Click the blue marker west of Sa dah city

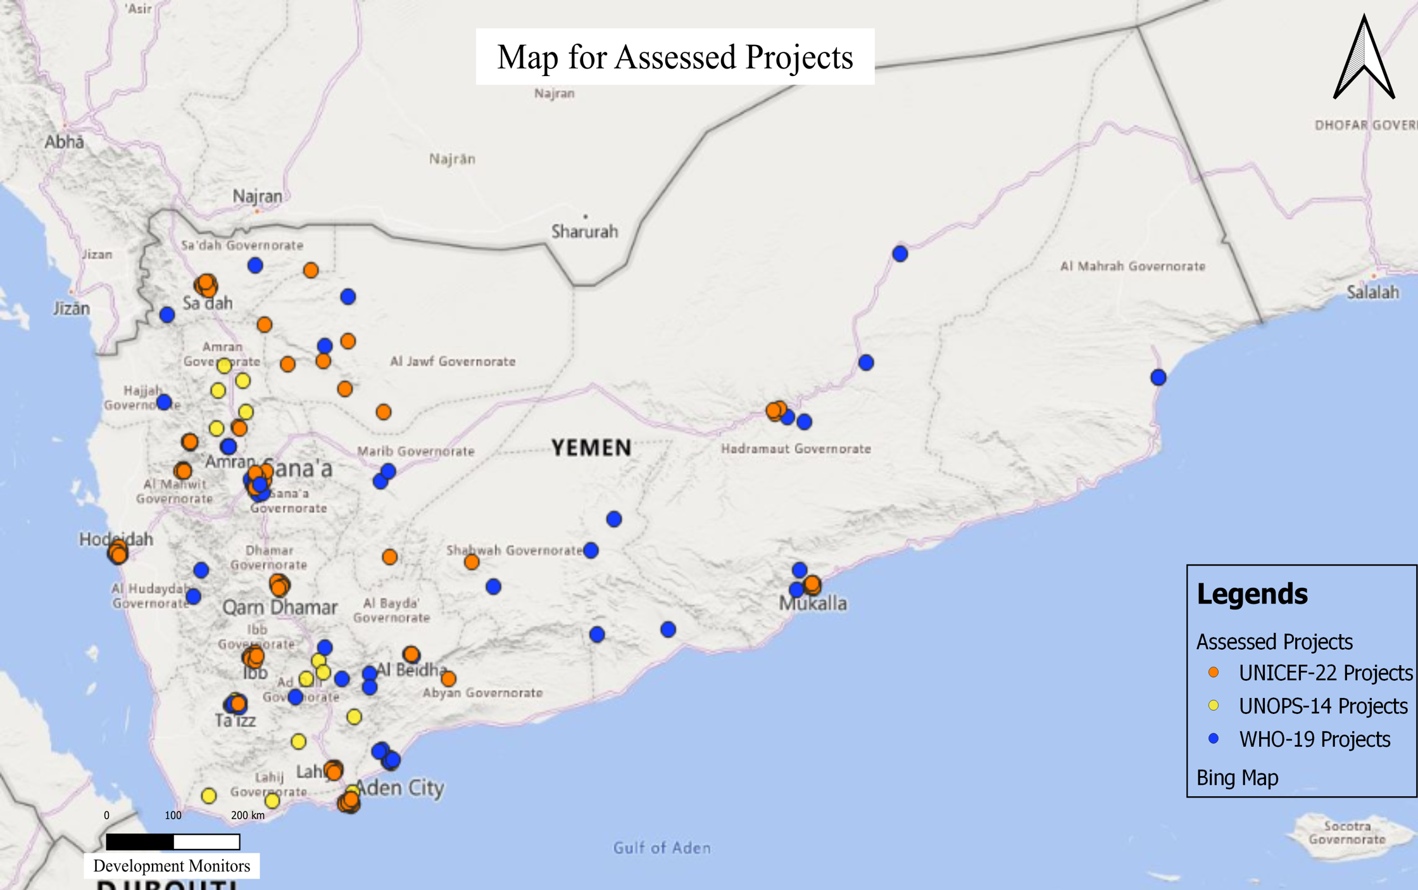tap(167, 315)
